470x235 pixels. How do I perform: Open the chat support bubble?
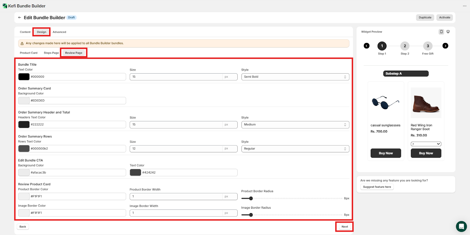coord(461,227)
